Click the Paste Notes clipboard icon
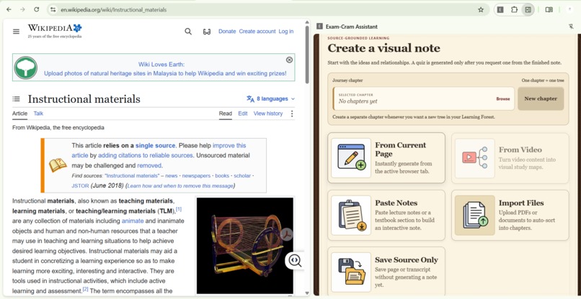This screenshot has height=299, width=581. (x=351, y=216)
